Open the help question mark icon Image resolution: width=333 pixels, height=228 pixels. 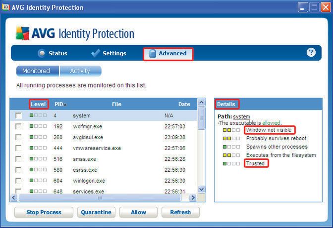pos(311,52)
